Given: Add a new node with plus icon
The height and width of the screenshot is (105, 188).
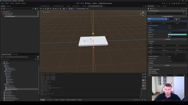Looking at the screenshot, I should 2,9.
